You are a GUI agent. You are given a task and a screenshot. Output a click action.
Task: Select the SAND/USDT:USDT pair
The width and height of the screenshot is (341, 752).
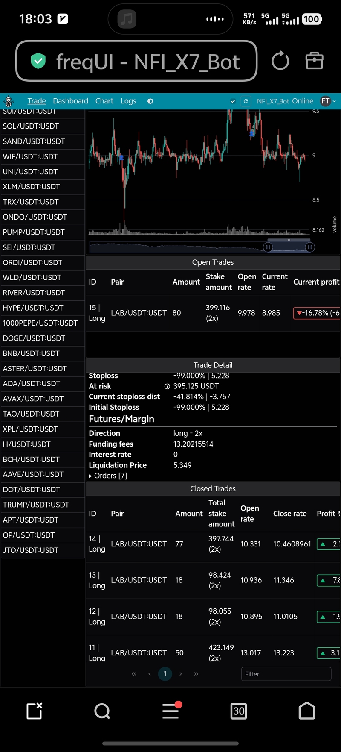click(x=43, y=141)
